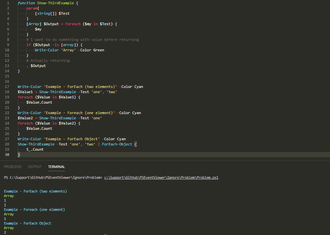Image resolution: width=330 pixels, height=235 pixels.
Task: Click the ForEach-Object command on line 28
Action: point(117,144)
